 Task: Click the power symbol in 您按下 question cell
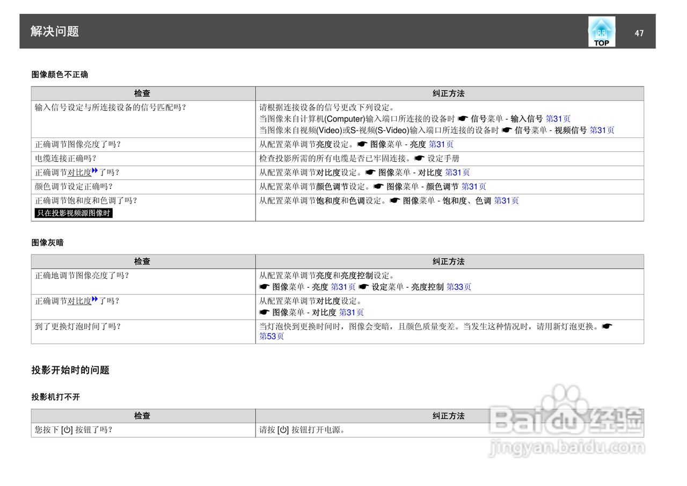pyautogui.click(x=67, y=430)
